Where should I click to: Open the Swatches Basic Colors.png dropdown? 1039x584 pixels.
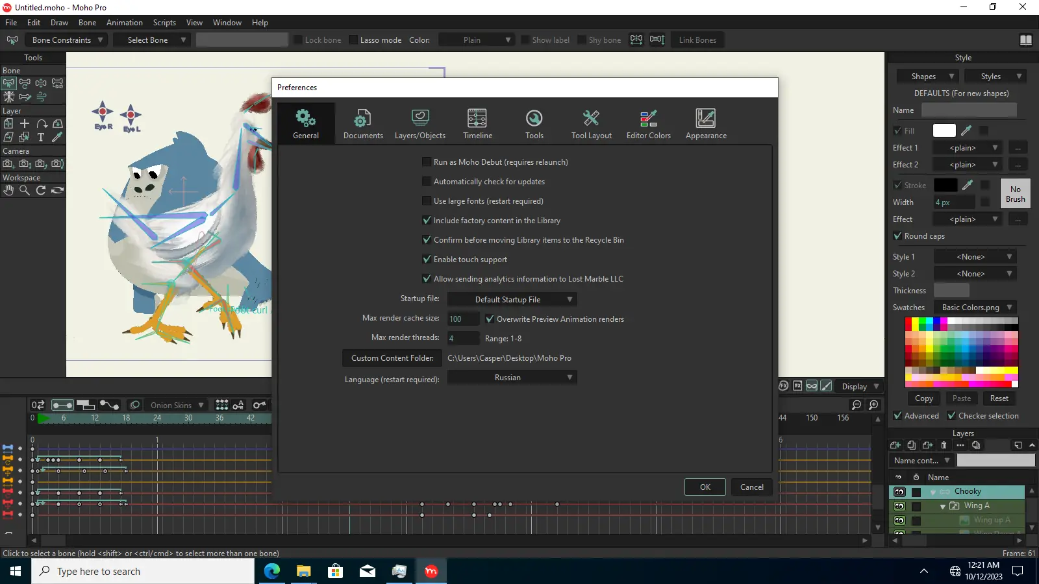coord(975,308)
